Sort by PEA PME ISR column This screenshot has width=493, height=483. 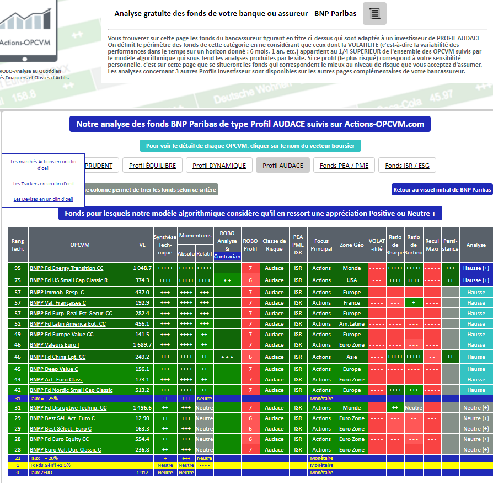pyautogui.click(x=298, y=245)
